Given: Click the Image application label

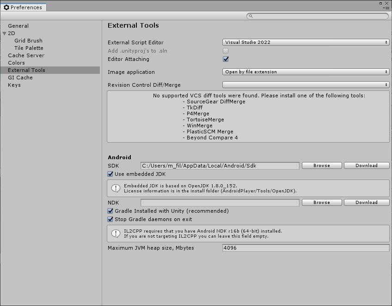Looking at the screenshot, I should point(131,72).
